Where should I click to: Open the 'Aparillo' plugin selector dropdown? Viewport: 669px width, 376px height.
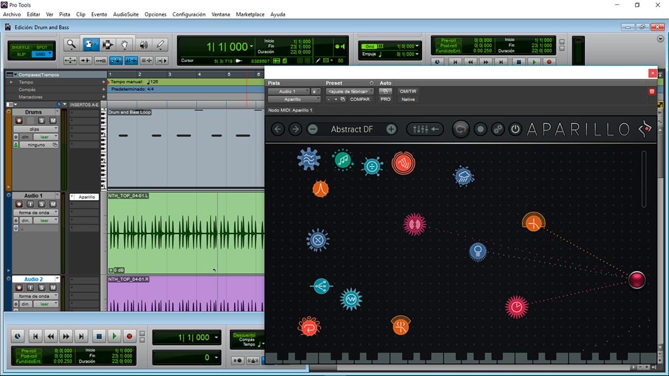point(294,99)
